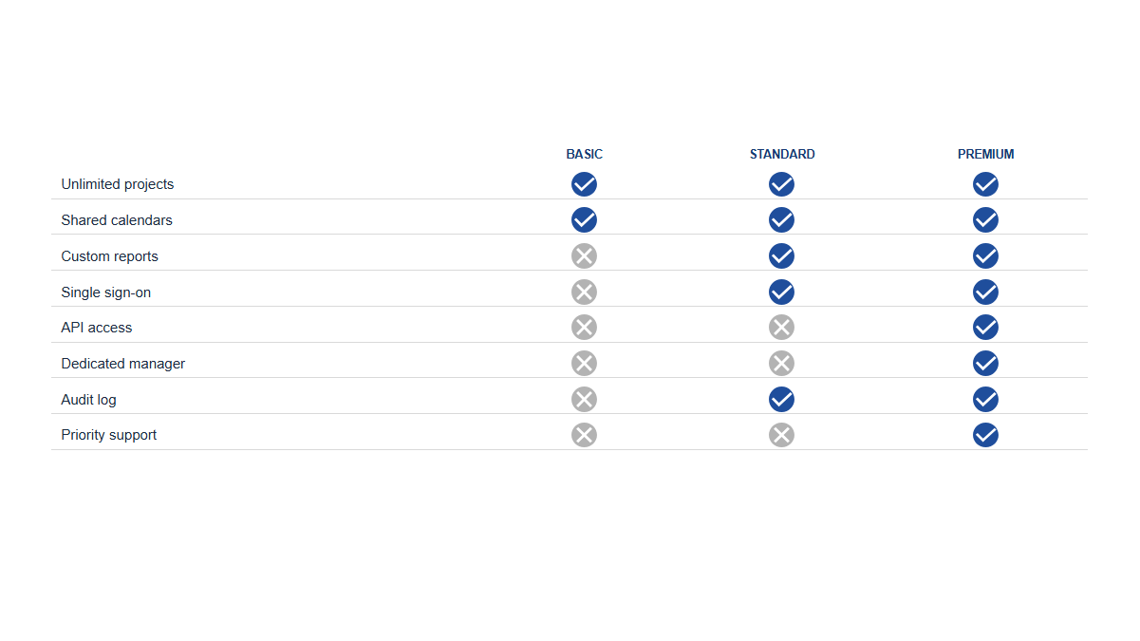Click the Priority support feature label
The width and height of the screenshot is (1140, 641).
[x=109, y=435]
